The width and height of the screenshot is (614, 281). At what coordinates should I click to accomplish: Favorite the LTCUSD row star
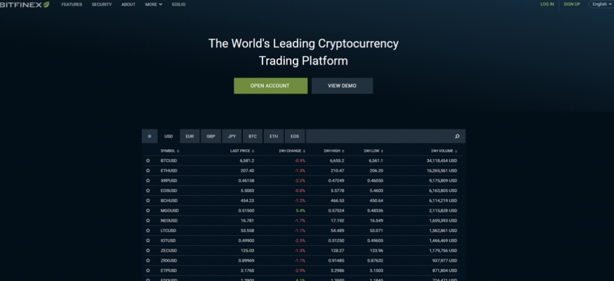tap(148, 230)
